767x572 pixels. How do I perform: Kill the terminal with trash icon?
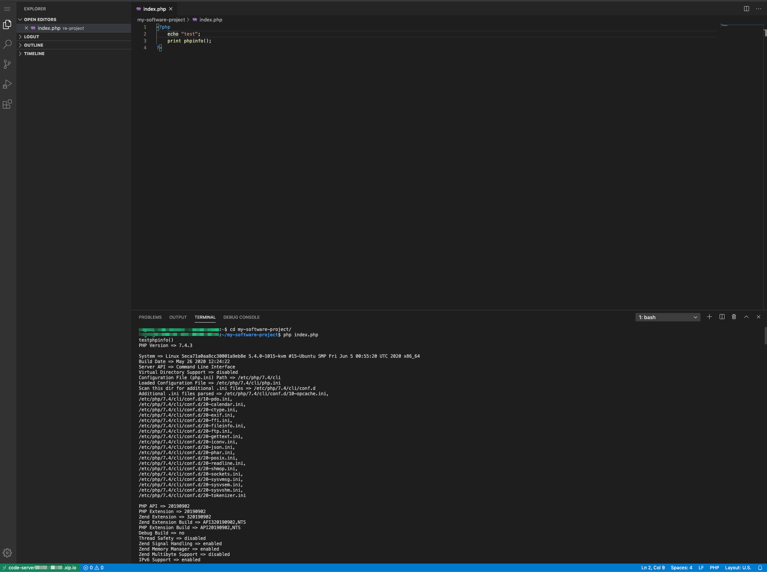[x=734, y=317]
